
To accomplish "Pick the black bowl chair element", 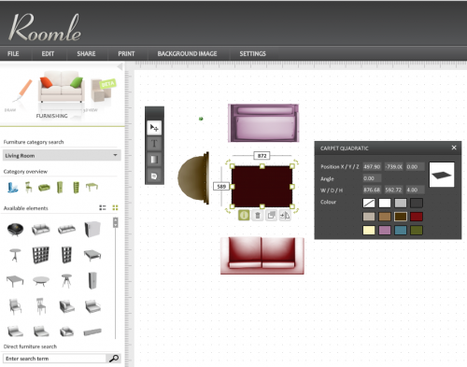I will click(x=15, y=230).
